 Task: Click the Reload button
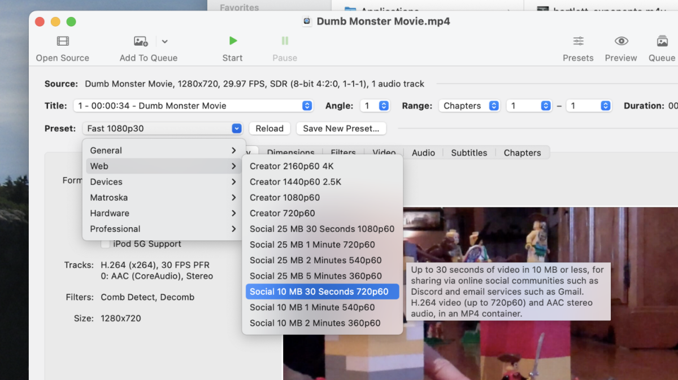click(270, 129)
